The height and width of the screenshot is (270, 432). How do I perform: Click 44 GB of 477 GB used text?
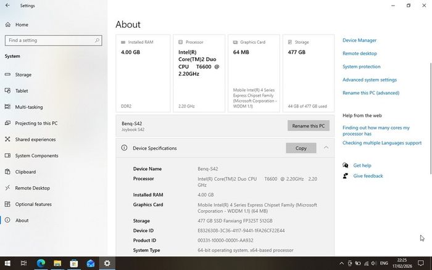point(307,106)
